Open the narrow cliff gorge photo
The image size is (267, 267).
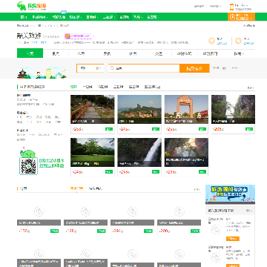pos(233,109)
